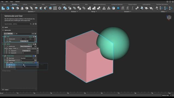
Task: Click the info icon on Sphere block
Action: pyautogui.click(x=34, y=44)
